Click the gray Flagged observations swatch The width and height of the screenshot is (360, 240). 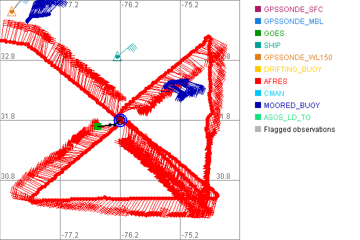258,130
